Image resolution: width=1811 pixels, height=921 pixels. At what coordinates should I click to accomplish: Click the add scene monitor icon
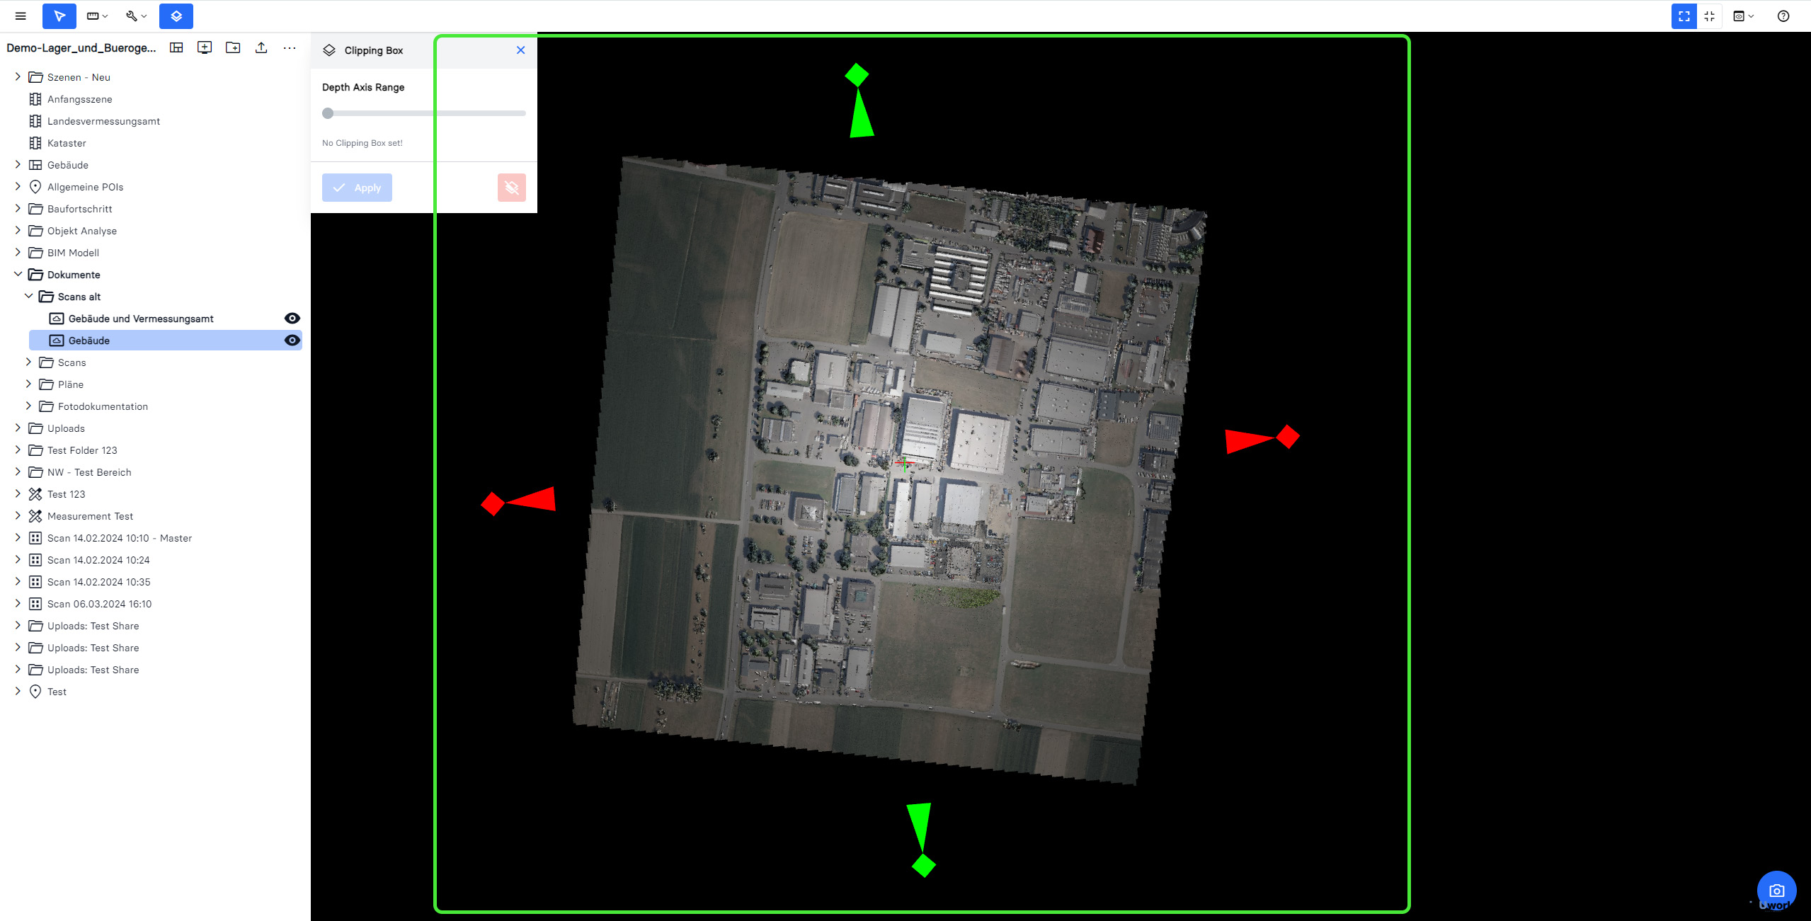pyautogui.click(x=205, y=47)
